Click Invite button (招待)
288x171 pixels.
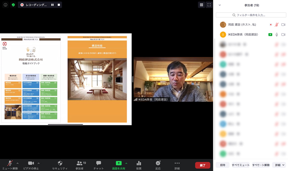[x=223, y=165]
